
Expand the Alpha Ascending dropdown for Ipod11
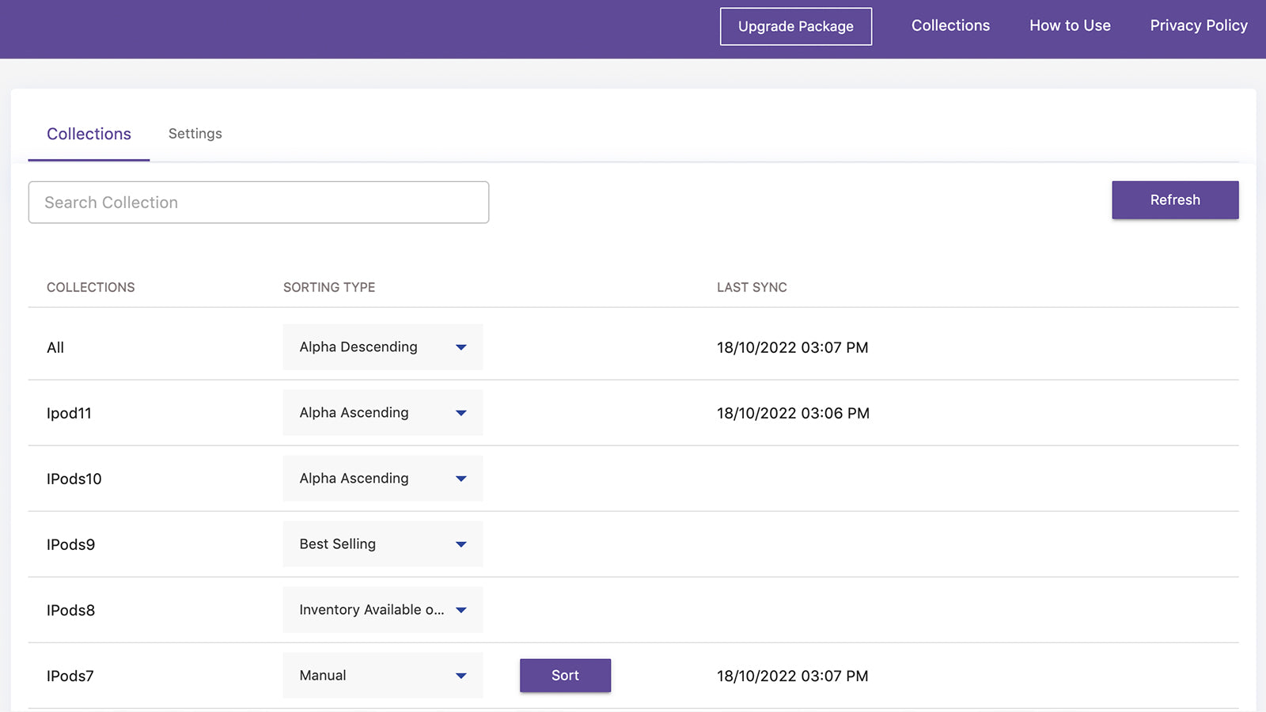click(382, 412)
